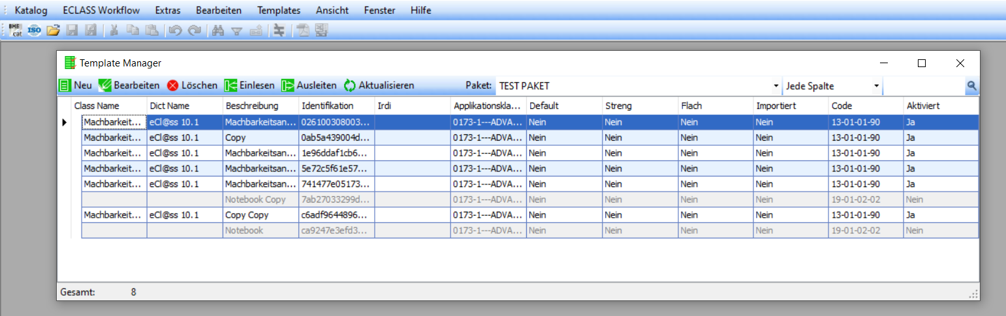Click the binoculars search icon
1006x316 pixels.
tap(219, 30)
